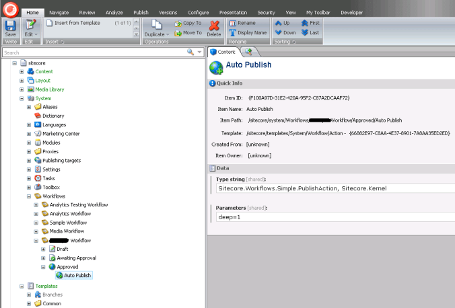Collapse the System tree node
The image size is (455, 308).
[x=22, y=98]
